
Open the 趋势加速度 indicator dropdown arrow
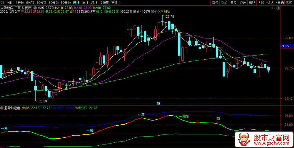point(2,108)
